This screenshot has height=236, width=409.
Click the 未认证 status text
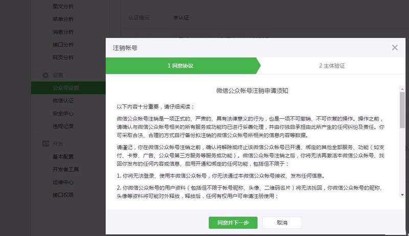[x=181, y=18]
